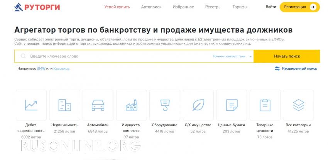Select the Недвижимость buildings icon
Viewport: 328px width, 160px height.
click(x=64, y=105)
